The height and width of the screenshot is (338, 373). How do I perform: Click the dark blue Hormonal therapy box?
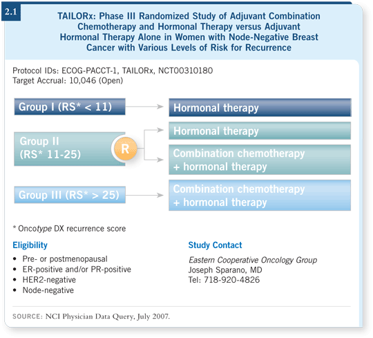coord(260,108)
